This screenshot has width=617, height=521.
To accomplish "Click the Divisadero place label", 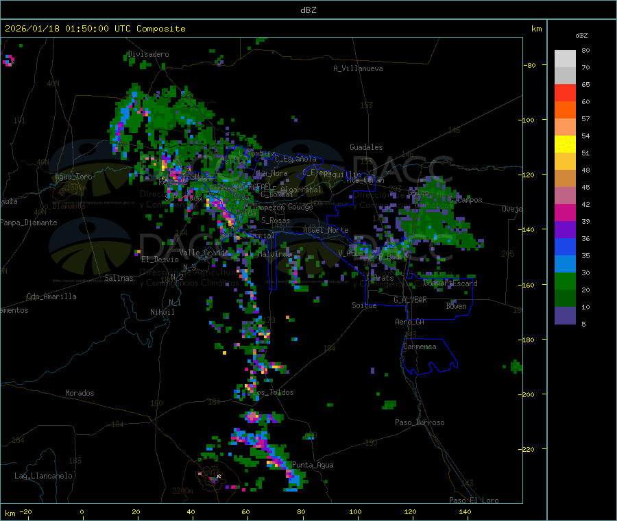I will coord(148,54).
